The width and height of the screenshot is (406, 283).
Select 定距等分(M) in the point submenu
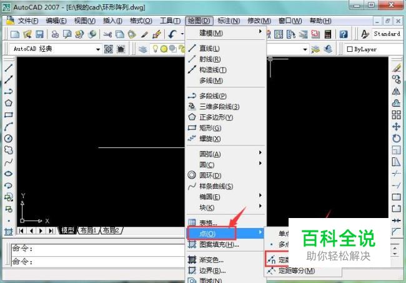coord(303,271)
